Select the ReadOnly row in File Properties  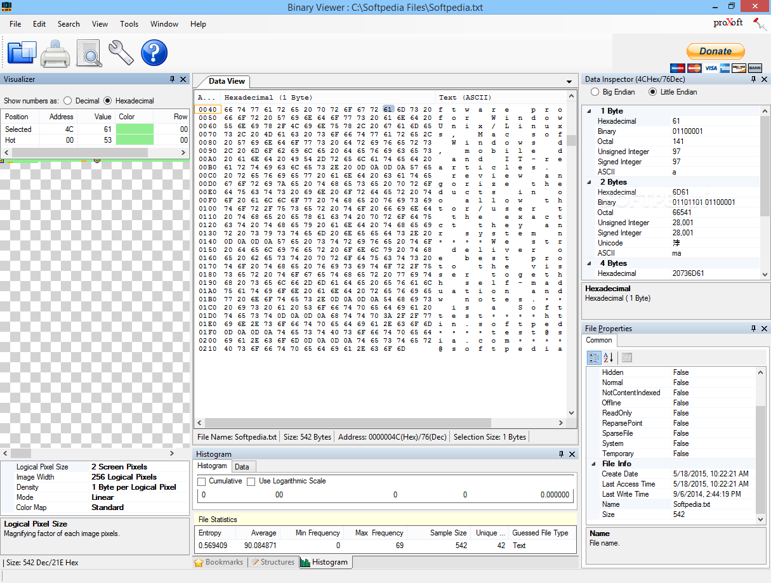pos(671,413)
